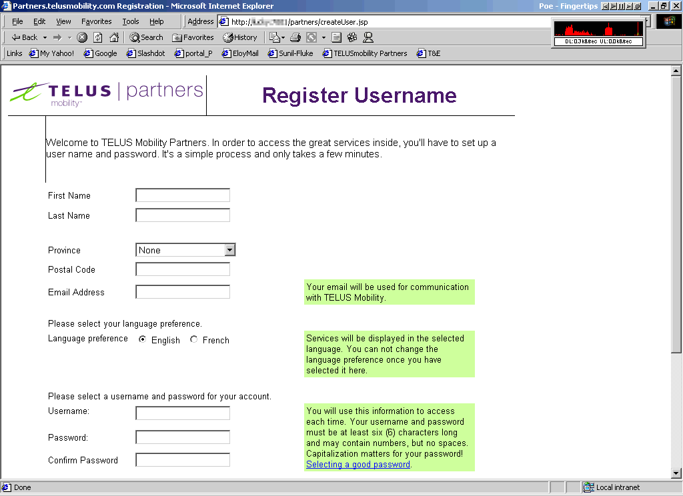The height and width of the screenshot is (496, 683).
Task: Click the page scrollbar down arrow
Action: click(x=676, y=473)
